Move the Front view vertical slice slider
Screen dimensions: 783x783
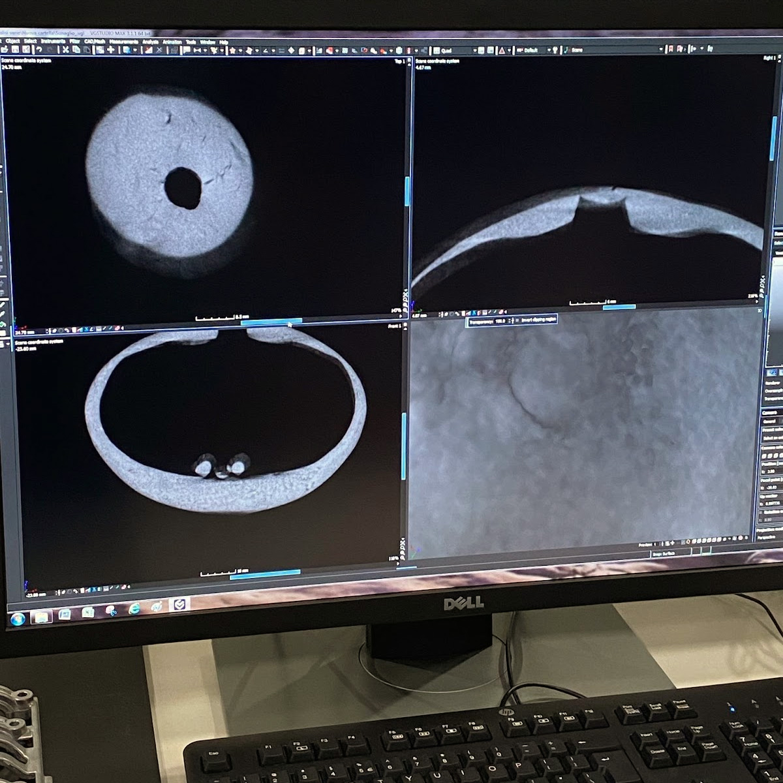point(403,447)
